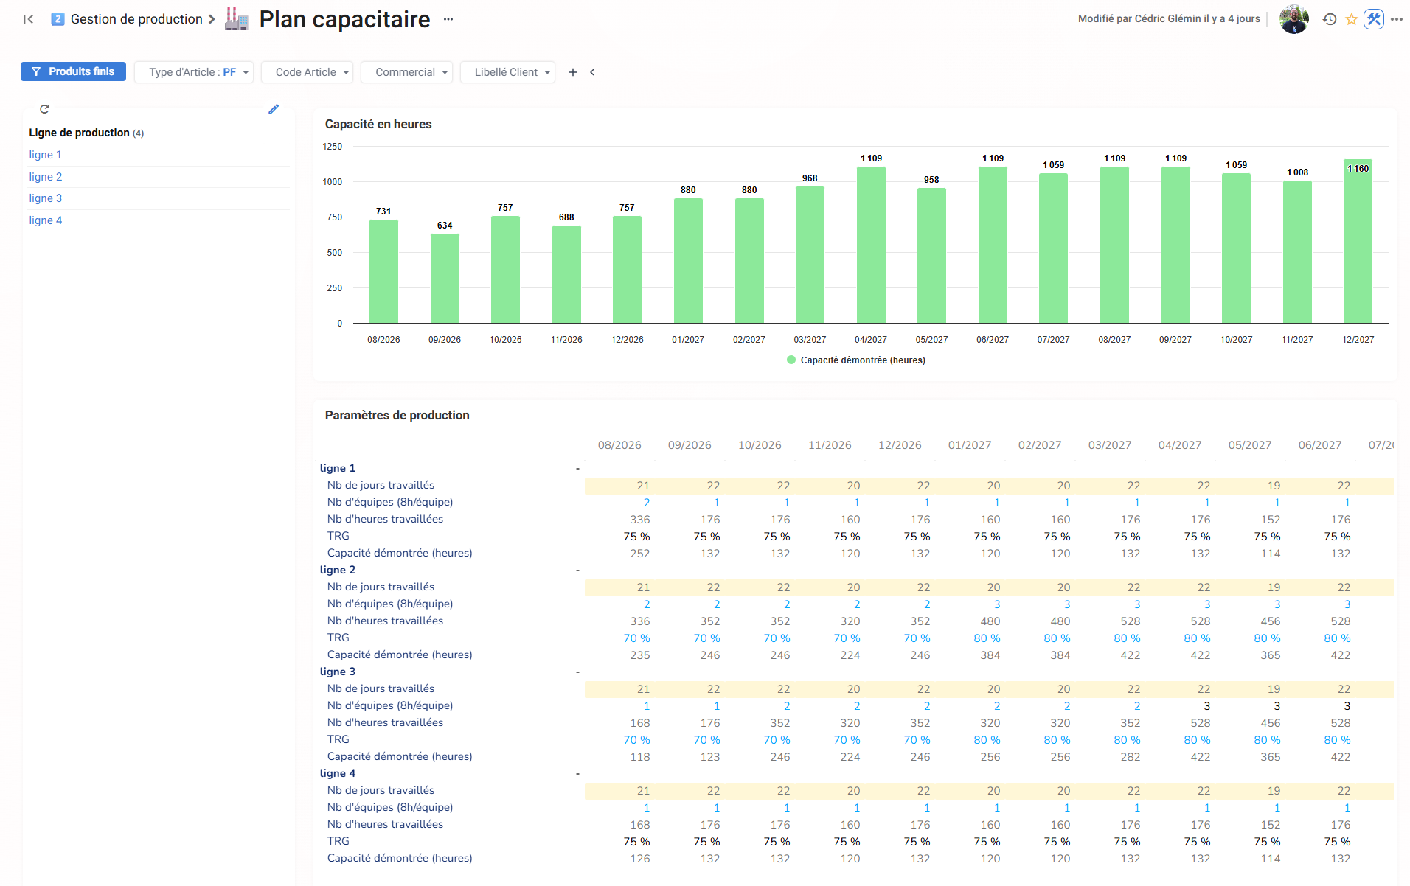Toggle Capacité démontrée legend series
Viewport: 1410px width, 886px height.
pos(856,360)
